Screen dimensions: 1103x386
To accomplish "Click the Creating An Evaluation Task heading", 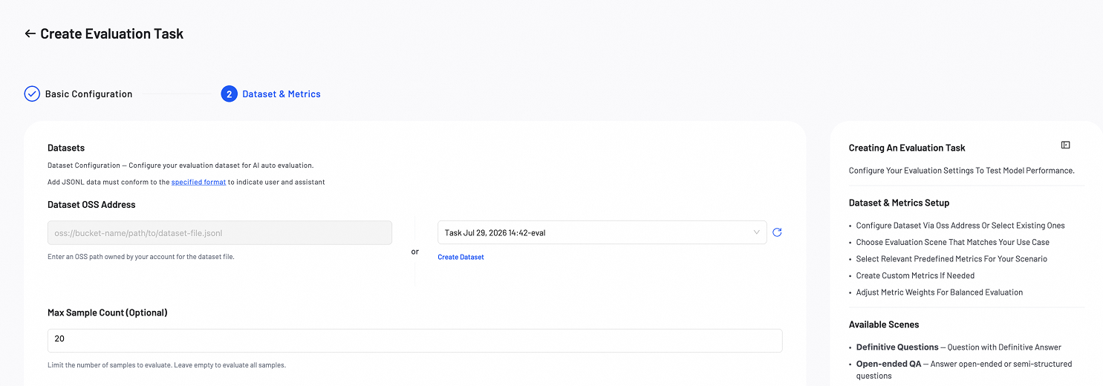I will pos(907,148).
